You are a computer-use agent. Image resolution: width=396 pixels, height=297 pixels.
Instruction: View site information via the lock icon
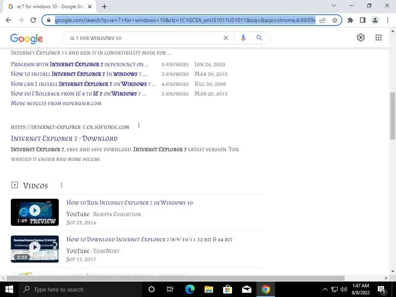[49, 20]
